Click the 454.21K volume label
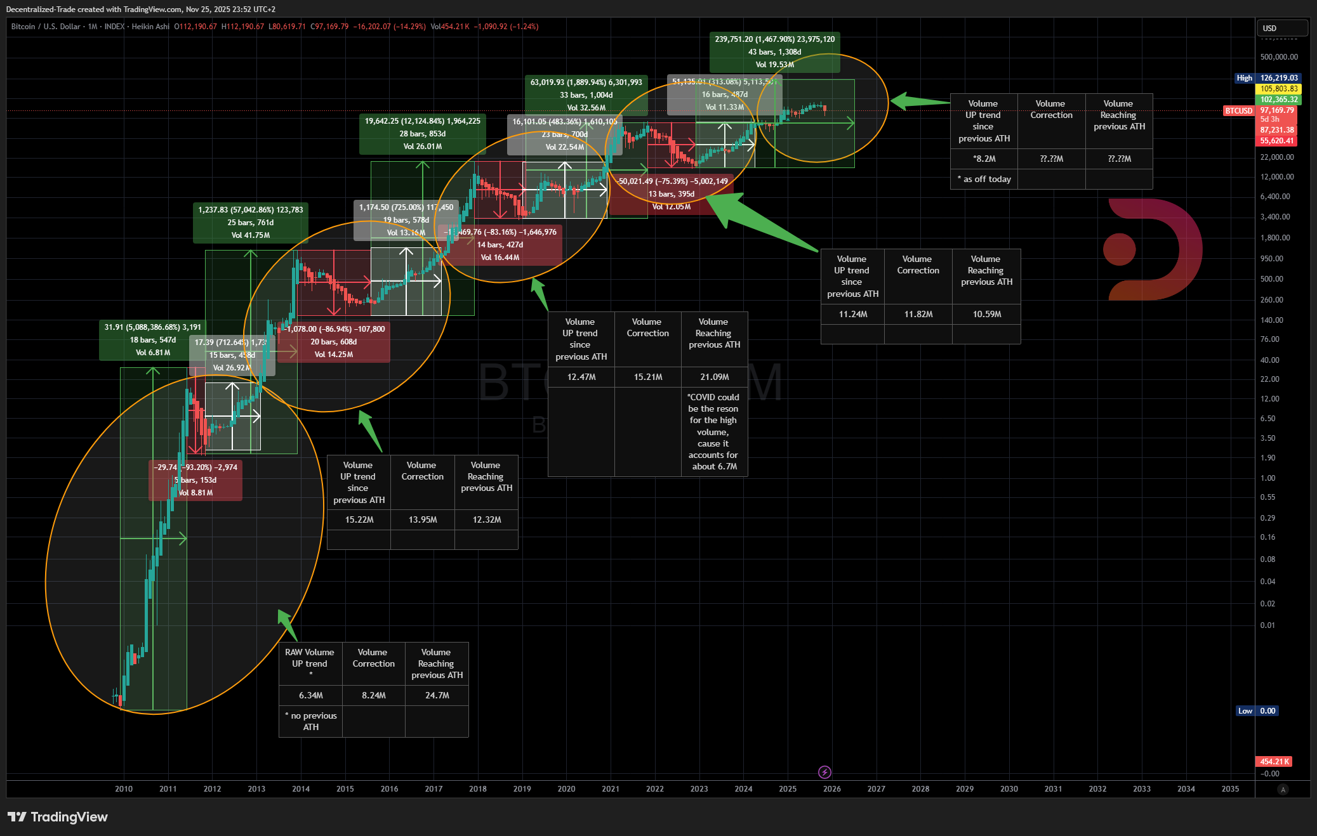Viewport: 1317px width, 836px height. (x=1274, y=762)
